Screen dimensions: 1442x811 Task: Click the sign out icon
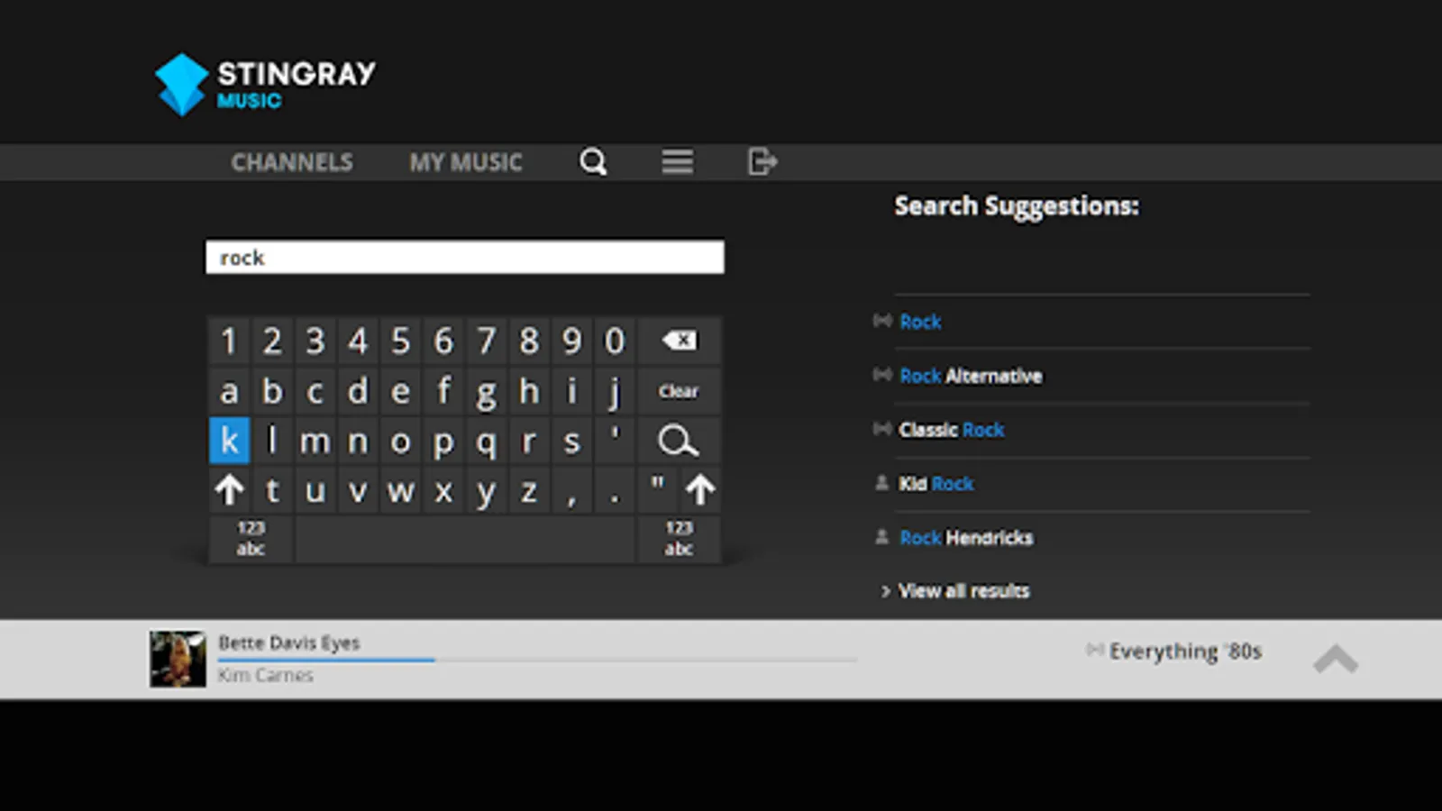762,162
